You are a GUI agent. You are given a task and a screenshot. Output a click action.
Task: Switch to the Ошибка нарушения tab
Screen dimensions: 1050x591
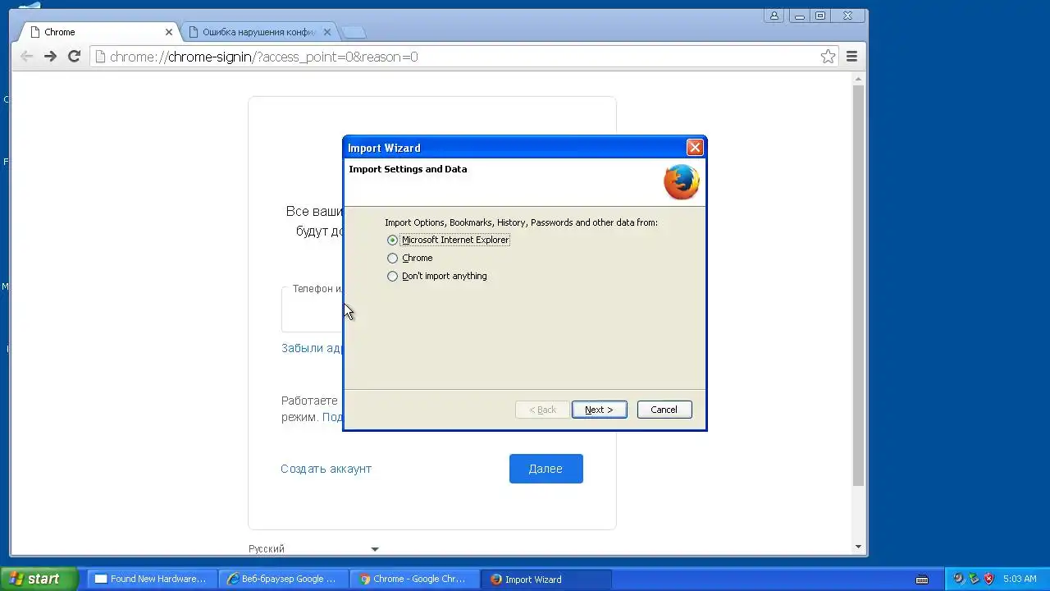tap(258, 32)
